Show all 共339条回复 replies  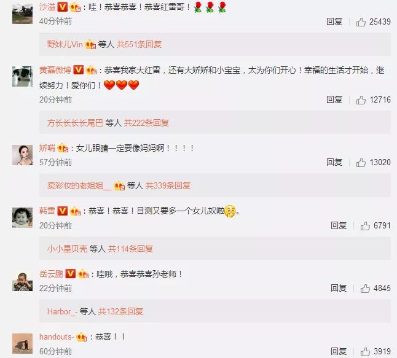click(168, 185)
